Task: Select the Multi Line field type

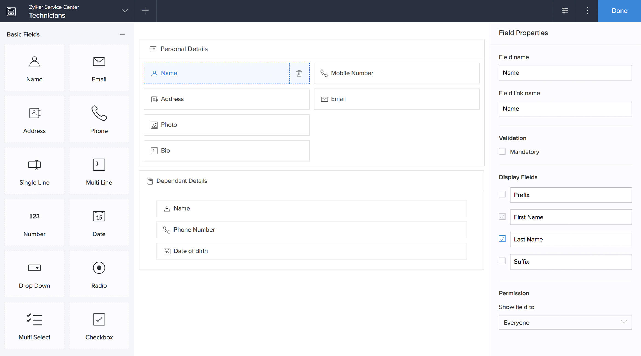Action: 99,170
